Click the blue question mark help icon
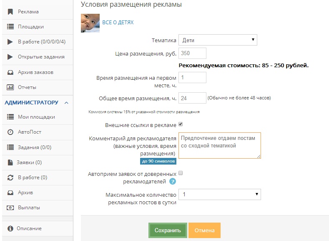 point(173,181)
